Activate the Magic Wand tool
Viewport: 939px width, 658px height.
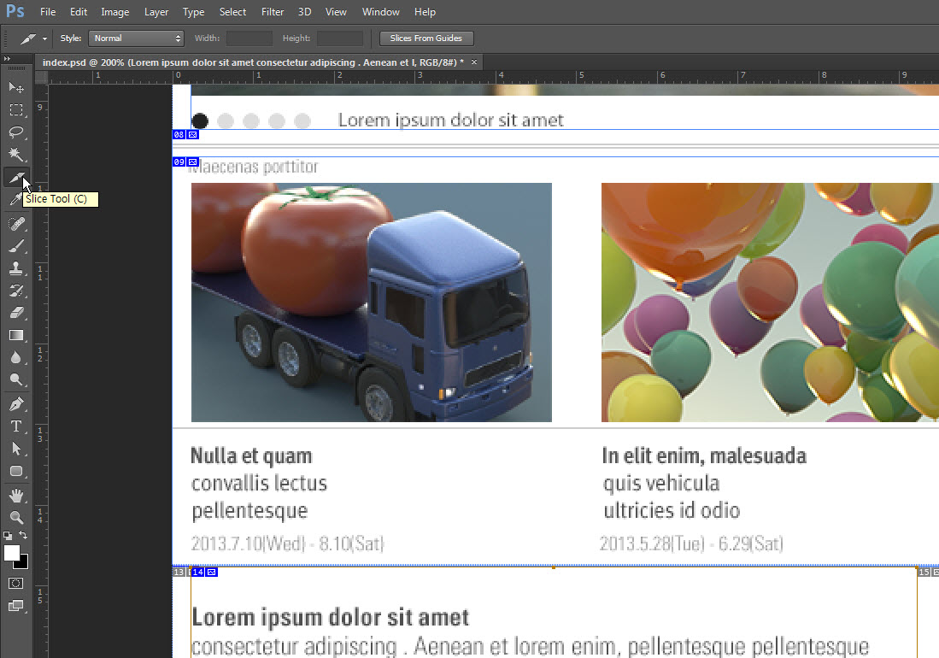tap(15, 155)
